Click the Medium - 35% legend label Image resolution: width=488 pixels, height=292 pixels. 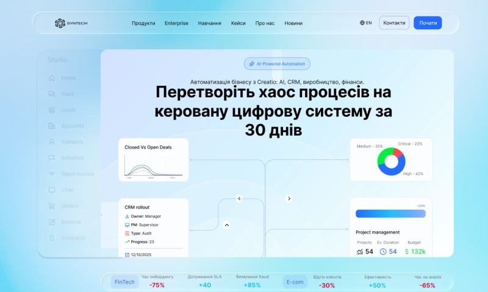[370, 146]
